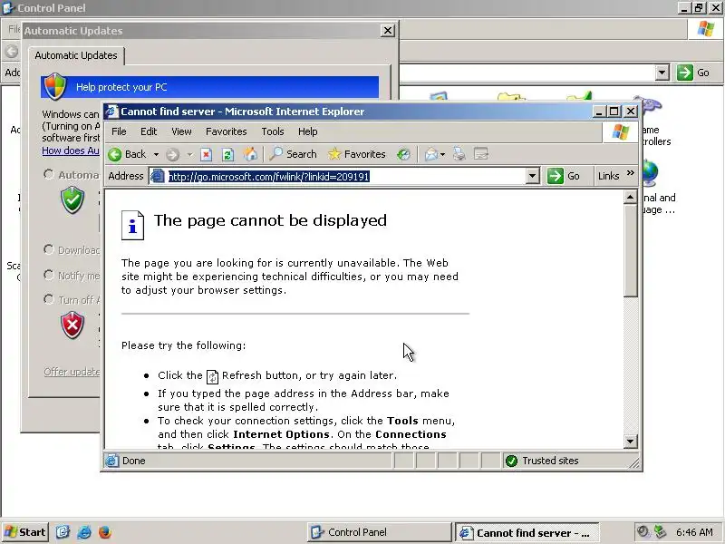Open the File menu in Internet Explorer
This screenshot has height=544, width=725.
click(x=119, y=131)
